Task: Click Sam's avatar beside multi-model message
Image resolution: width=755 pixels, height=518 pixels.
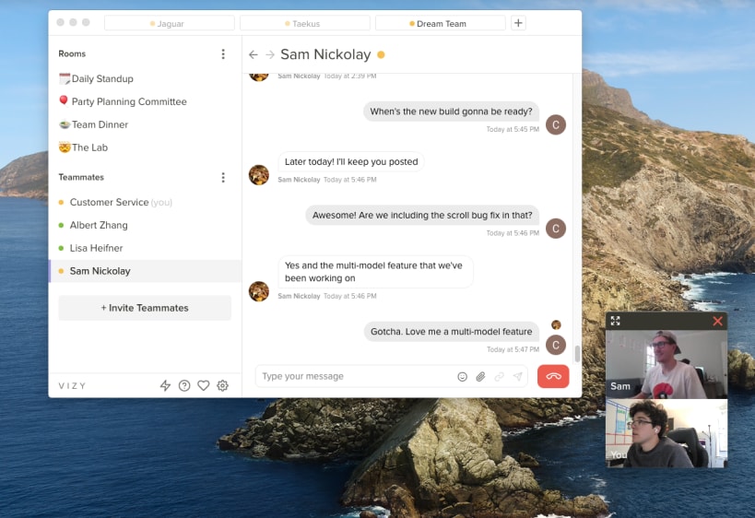Action: coord(259,291)
